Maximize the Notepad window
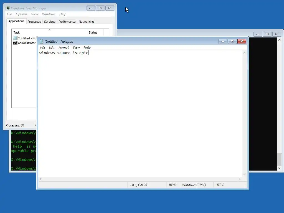The width and height of the screenshot is (284, 213). click(x=232, y=41)
